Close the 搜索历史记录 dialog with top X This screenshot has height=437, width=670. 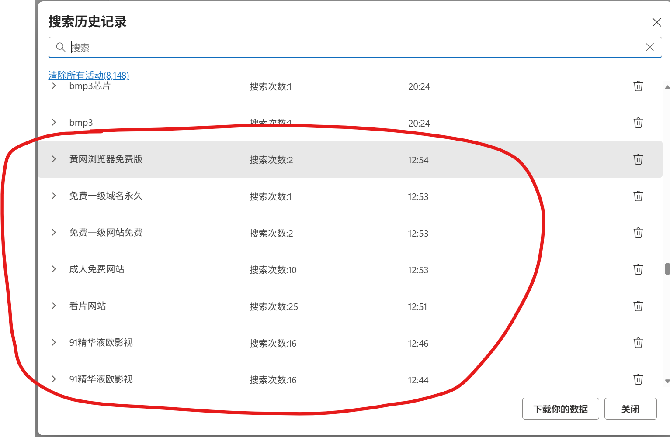pyautogui.click(x=656, y=22)
